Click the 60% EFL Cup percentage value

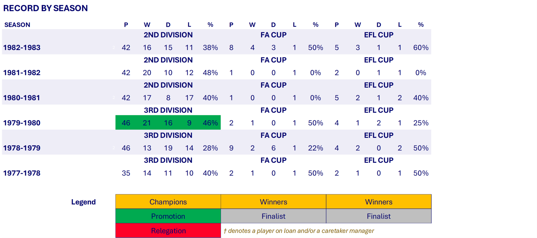421,48
